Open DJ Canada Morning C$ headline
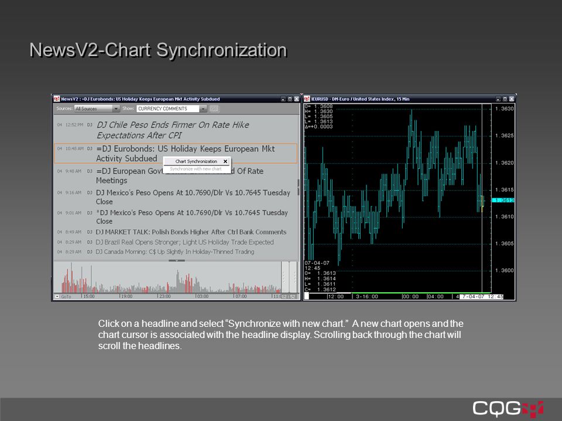The image size is (562, 421). (175, 251)
